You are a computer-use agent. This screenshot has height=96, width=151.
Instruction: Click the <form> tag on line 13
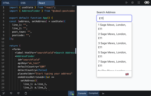coord(16,49)
